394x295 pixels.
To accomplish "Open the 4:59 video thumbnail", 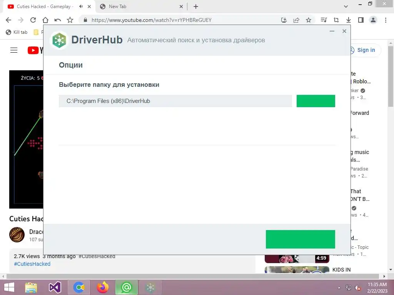I will click(x=297, y=259).
